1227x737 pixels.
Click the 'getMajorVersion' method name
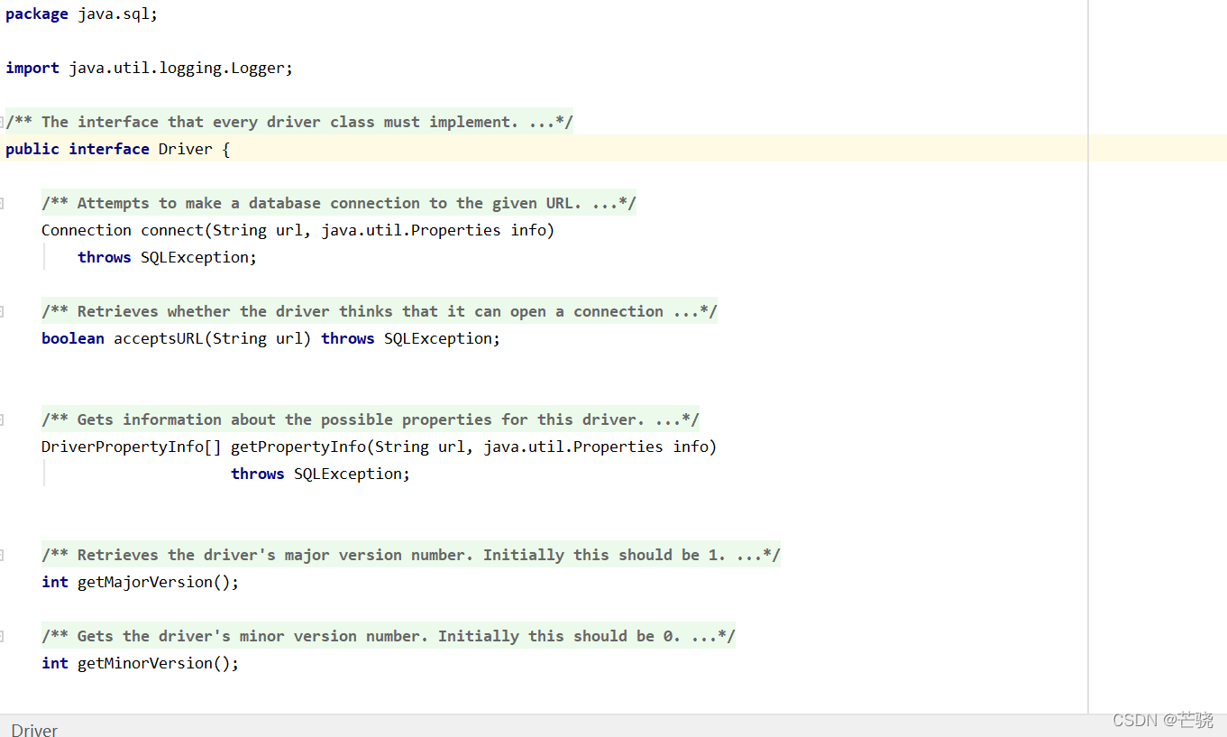145,582
